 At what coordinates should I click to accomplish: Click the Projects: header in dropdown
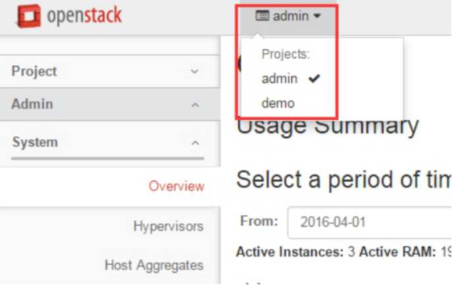(x=286, y=55)
